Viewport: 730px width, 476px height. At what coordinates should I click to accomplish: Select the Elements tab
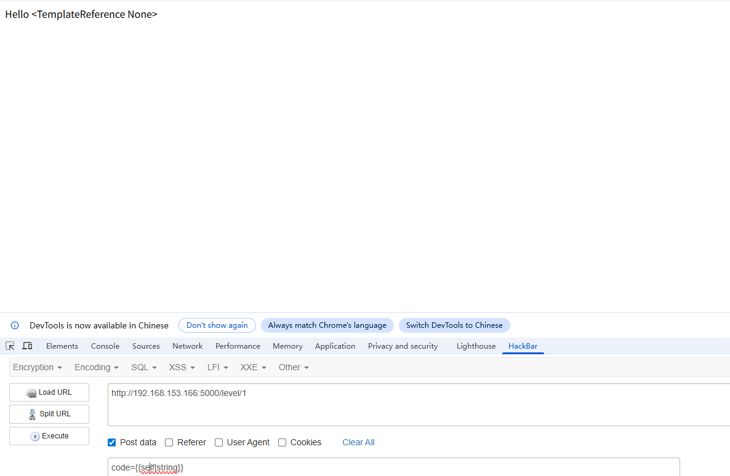point(62,346)
